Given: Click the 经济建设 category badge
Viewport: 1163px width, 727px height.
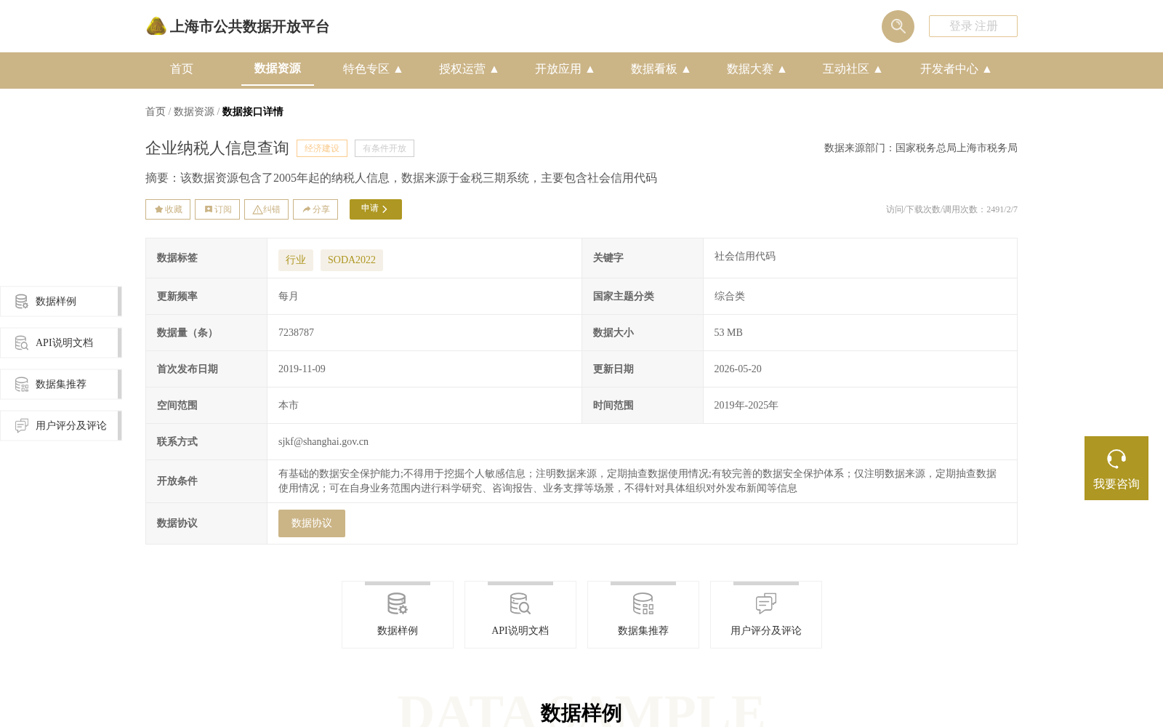Looking at the screenshot, I should [x=322, y=148].
